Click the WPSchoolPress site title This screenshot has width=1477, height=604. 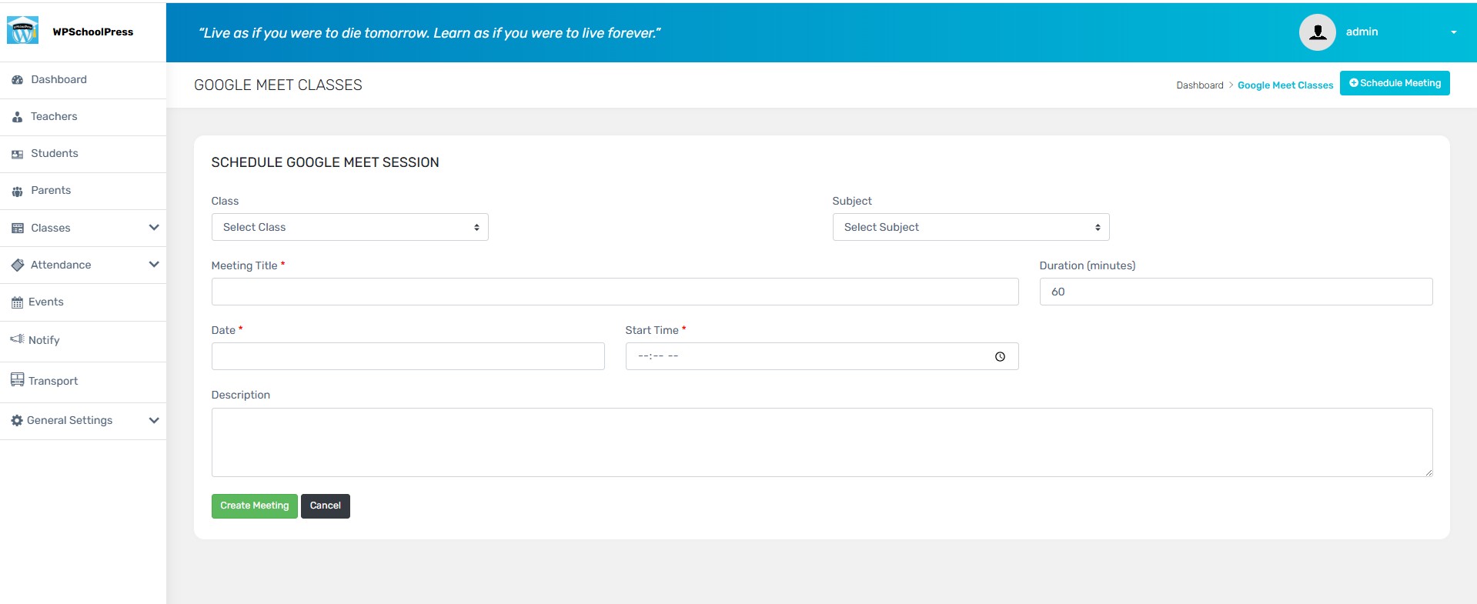point(93,32)
